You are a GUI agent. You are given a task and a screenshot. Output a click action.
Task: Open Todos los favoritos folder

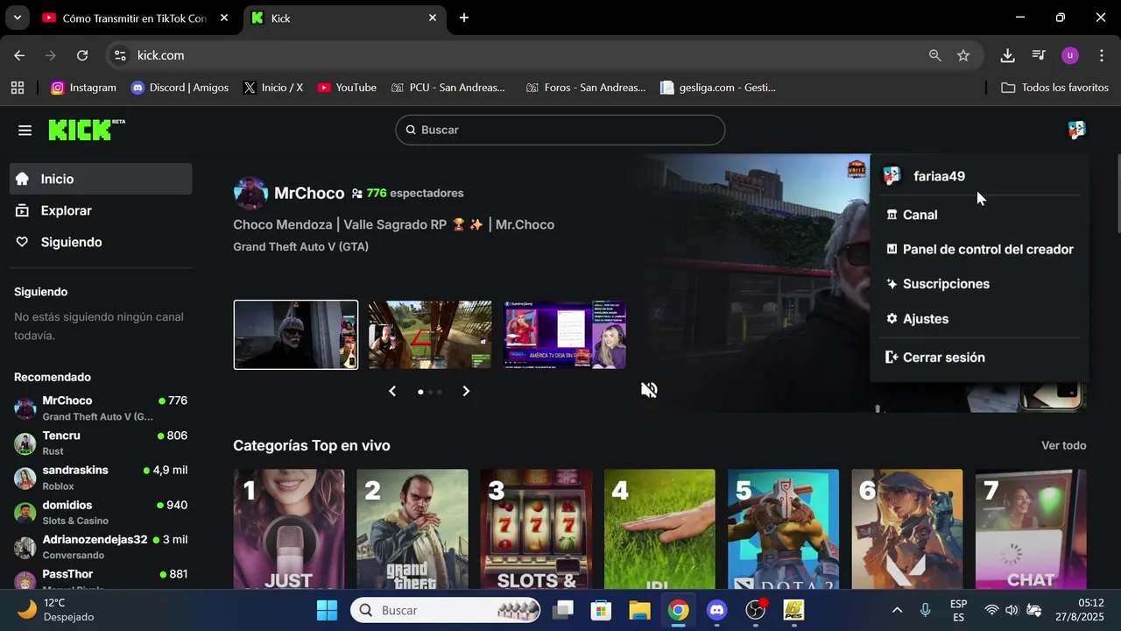click(x=1054, y=88)
